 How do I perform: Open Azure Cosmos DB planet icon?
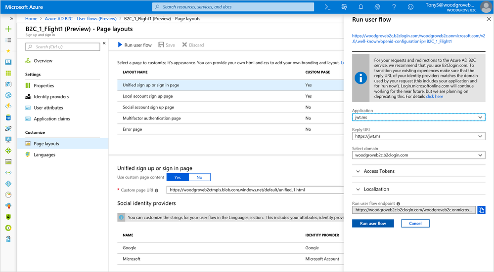[x=8, y=128]
